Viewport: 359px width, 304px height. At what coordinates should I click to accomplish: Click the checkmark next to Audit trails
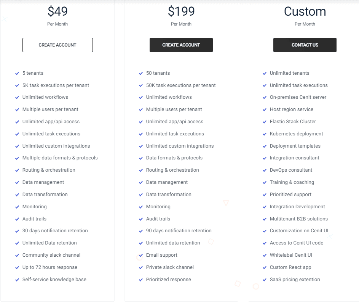tap(17, 219)
